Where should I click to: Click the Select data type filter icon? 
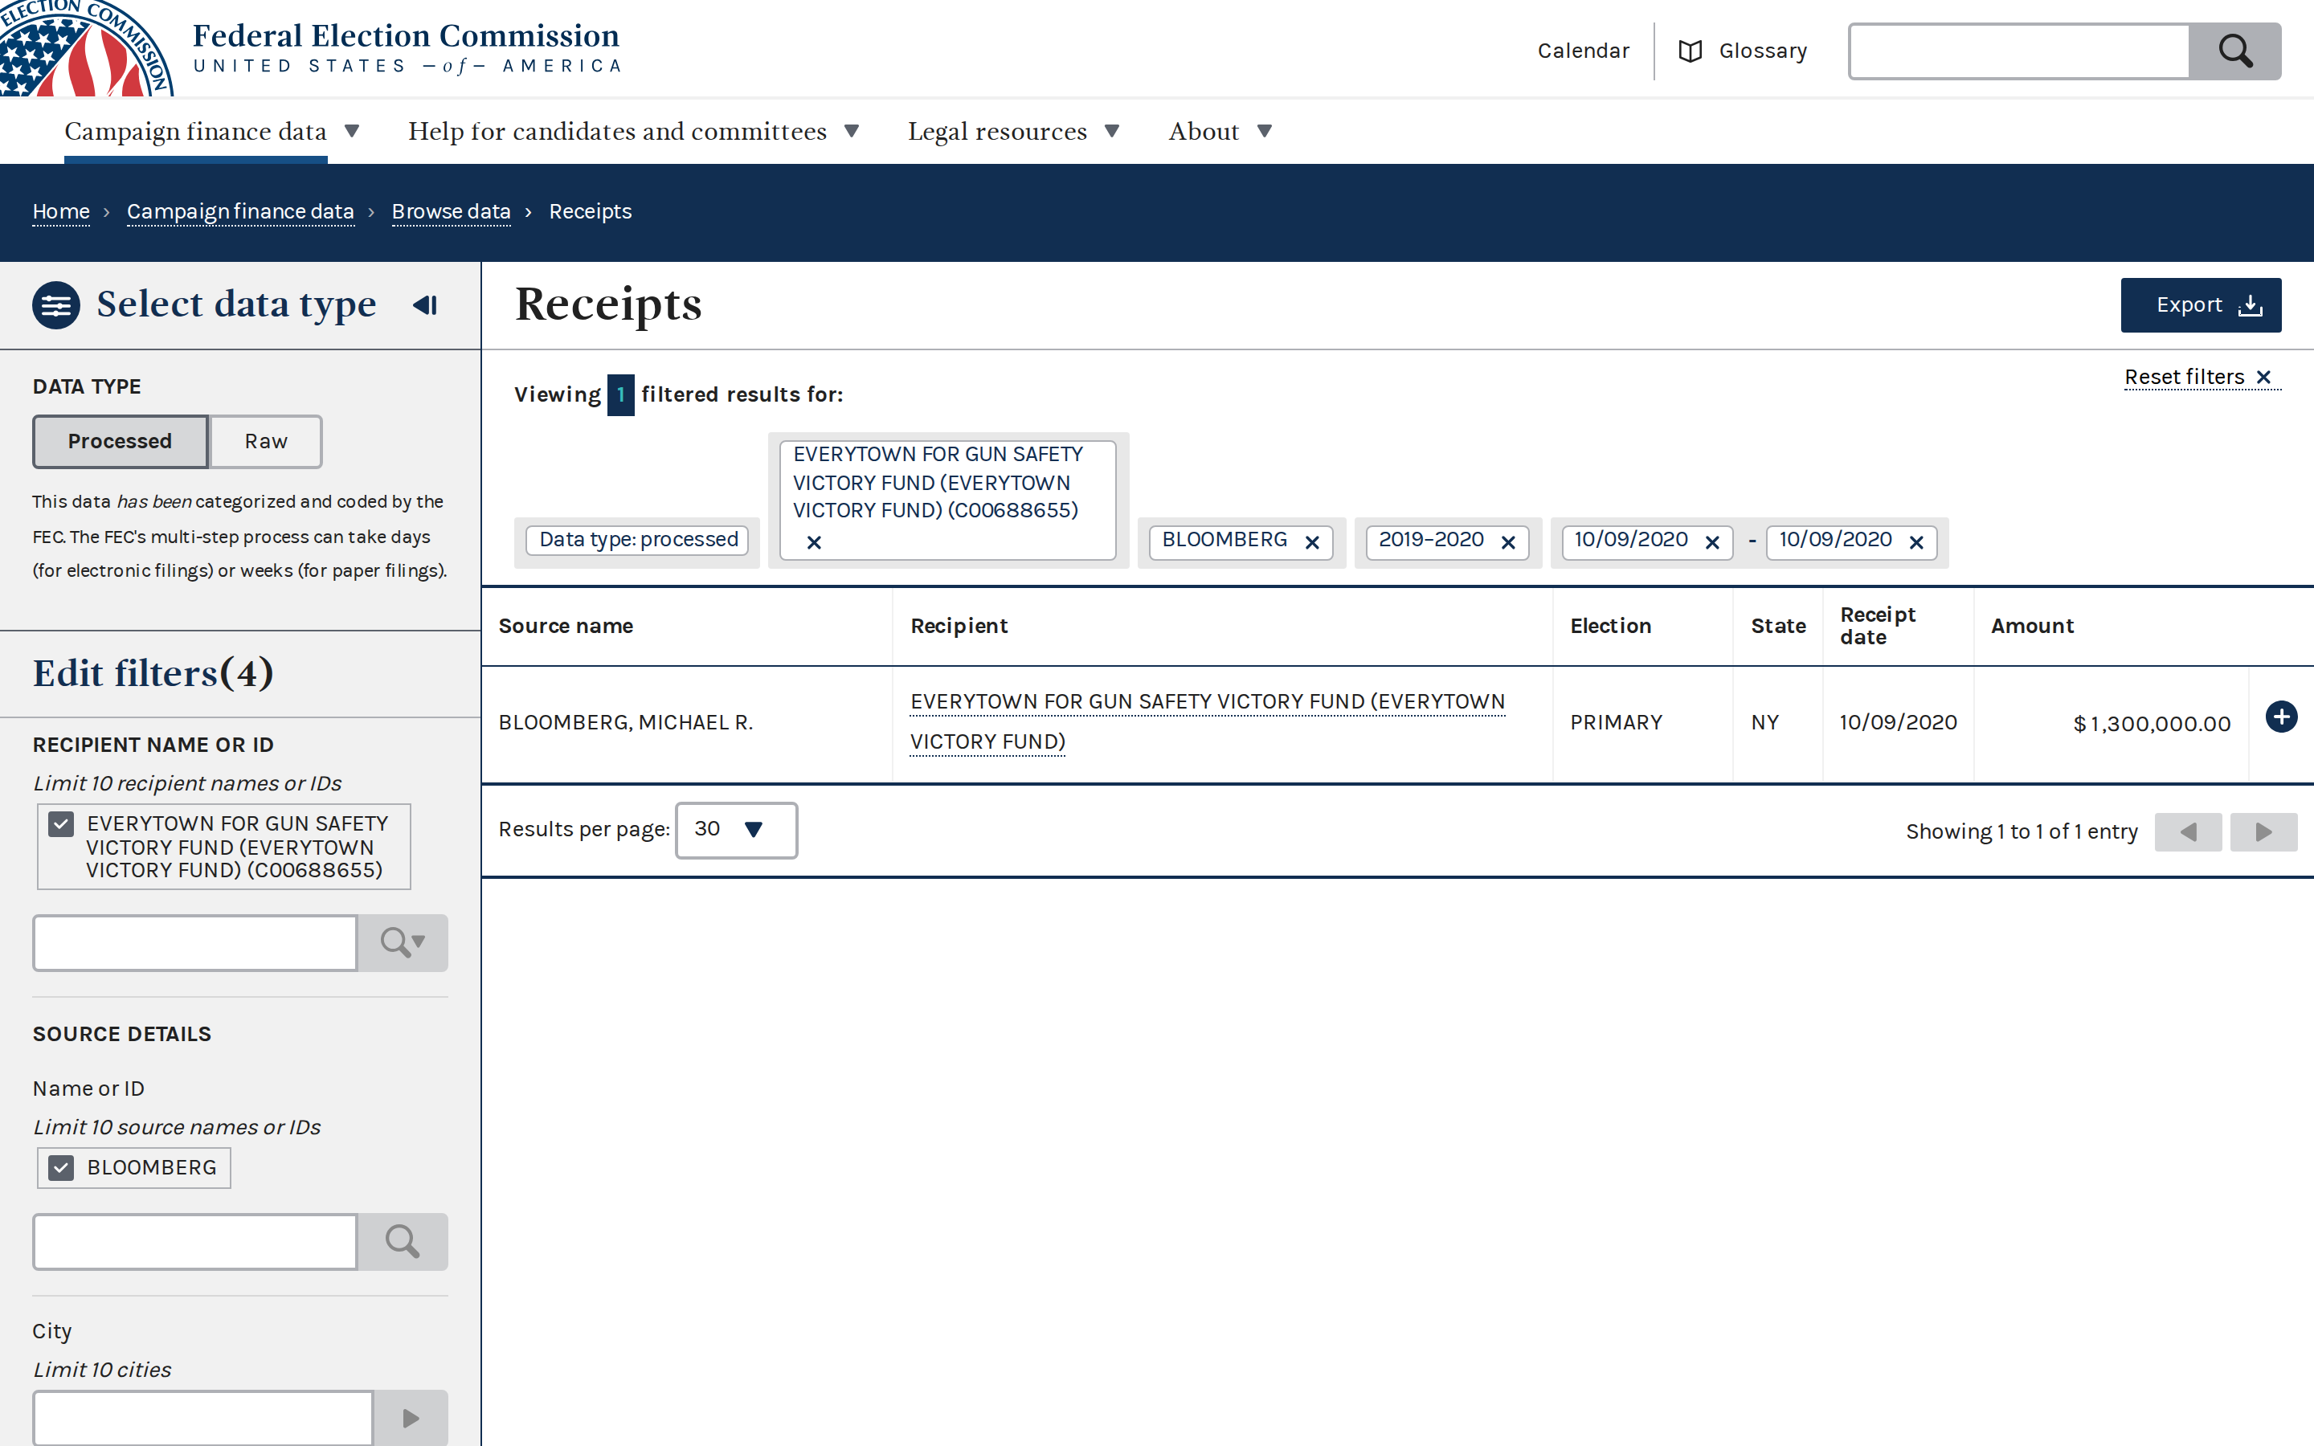pyautogui.click(x=56, y=305)
